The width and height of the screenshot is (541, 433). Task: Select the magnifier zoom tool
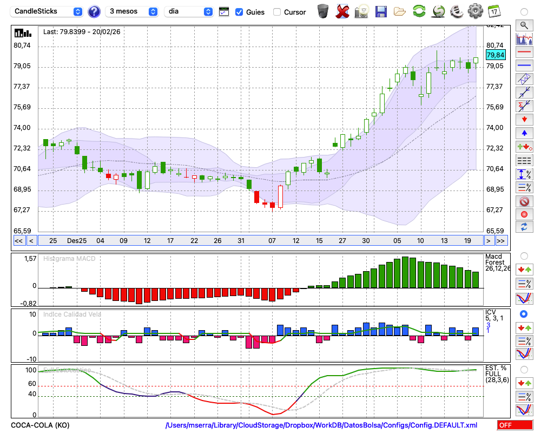point(524,25)
